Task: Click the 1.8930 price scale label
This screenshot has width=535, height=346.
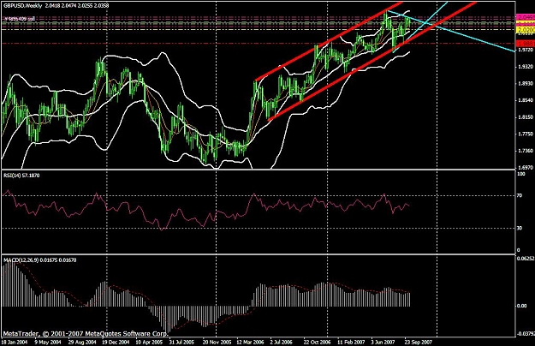Action: click(x=526, y=84)
